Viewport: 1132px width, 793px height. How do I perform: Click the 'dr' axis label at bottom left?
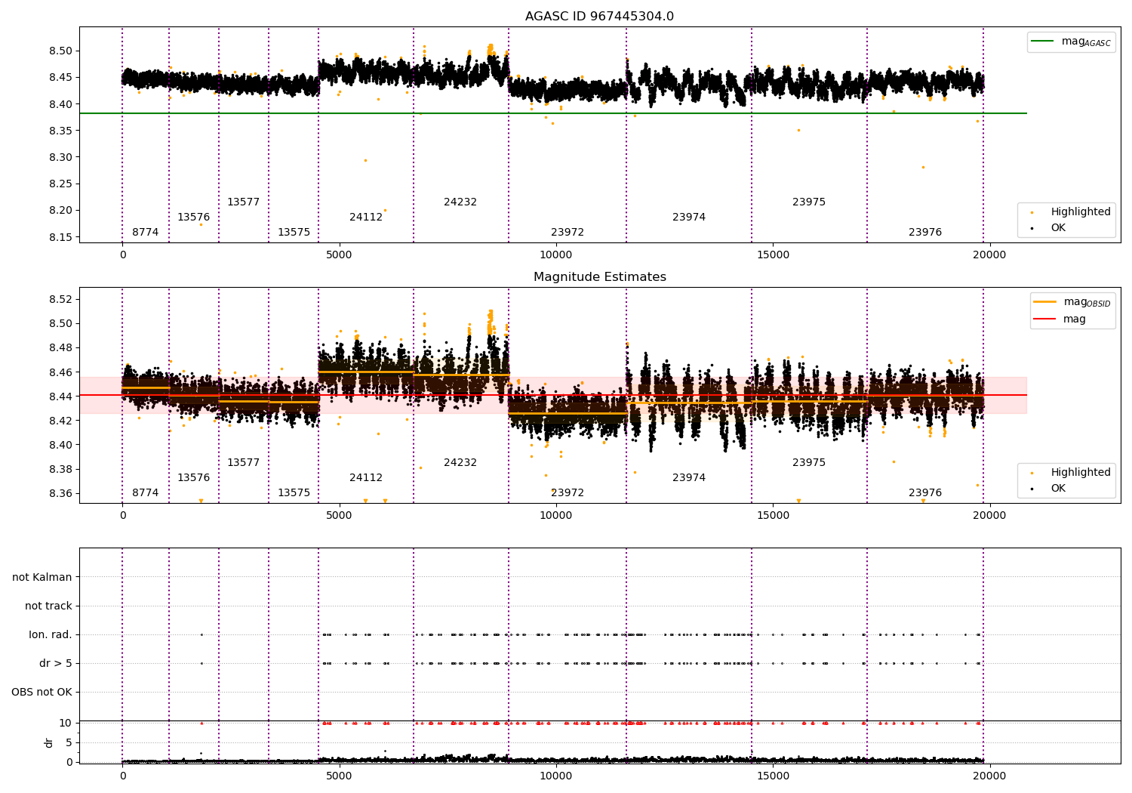point(49,742)
